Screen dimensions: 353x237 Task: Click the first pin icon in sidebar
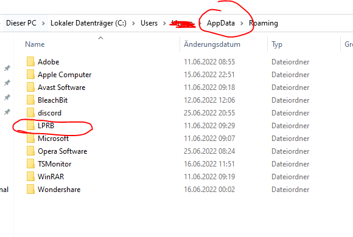coord(7,68)
